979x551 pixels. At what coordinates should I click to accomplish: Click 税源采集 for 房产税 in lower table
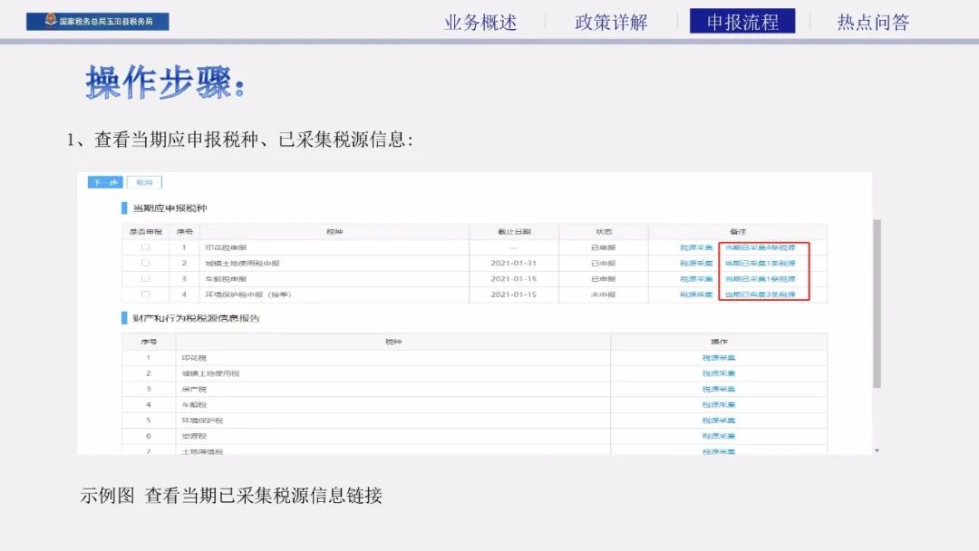[x=719, y=390]
